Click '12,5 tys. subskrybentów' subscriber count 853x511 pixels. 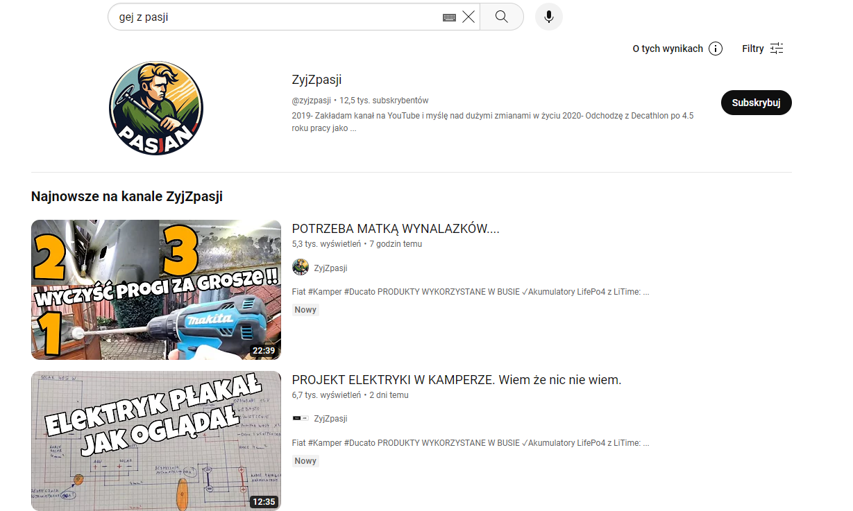click(x=384, y=101)
